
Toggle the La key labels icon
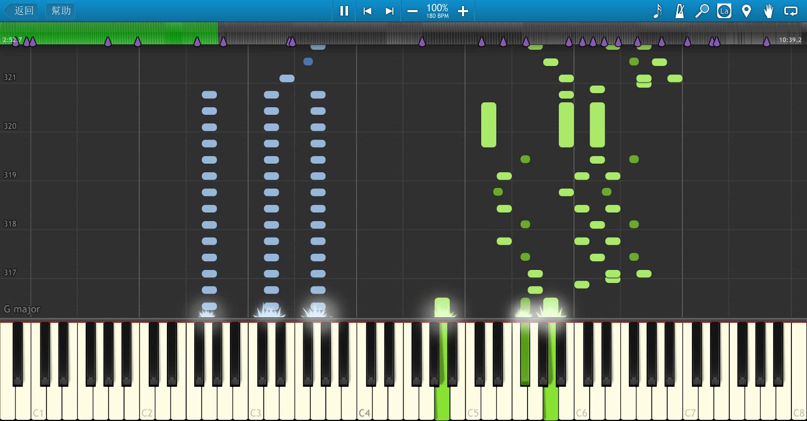[x=724, y=11]
